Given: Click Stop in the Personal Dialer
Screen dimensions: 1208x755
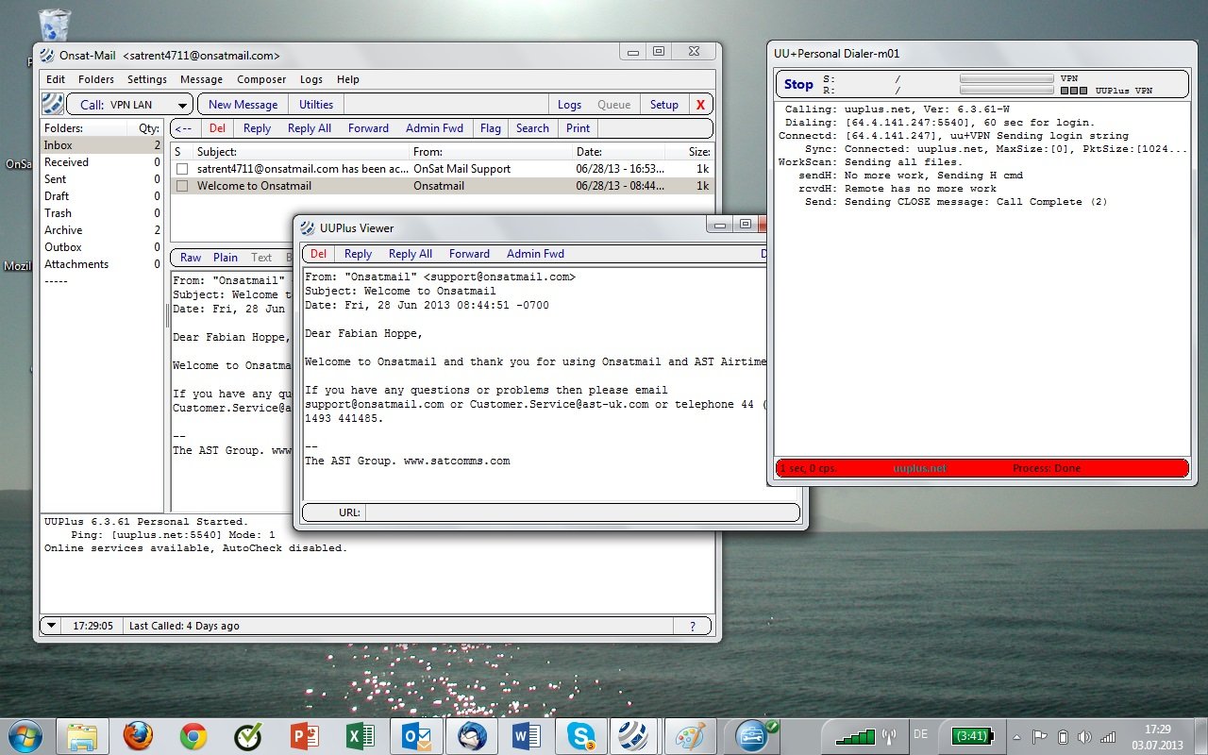Looking at the screenshot, I should point(798,84).
